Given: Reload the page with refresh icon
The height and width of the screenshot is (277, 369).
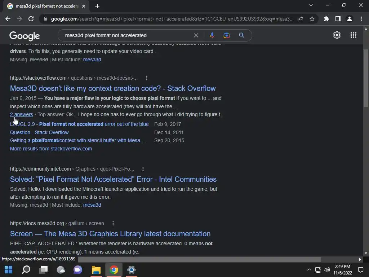Looking at the screenshot, I should [31, 19].
